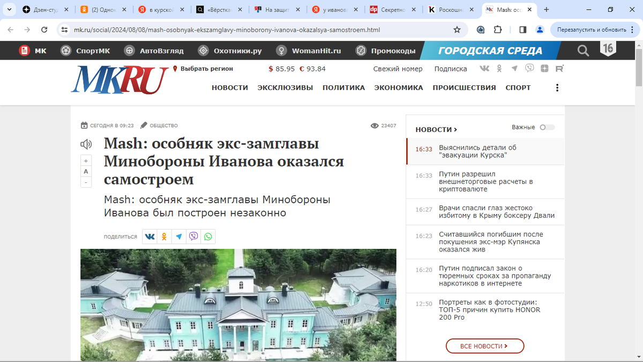Read news about эвакуации Курска

[x=485, y=151]
